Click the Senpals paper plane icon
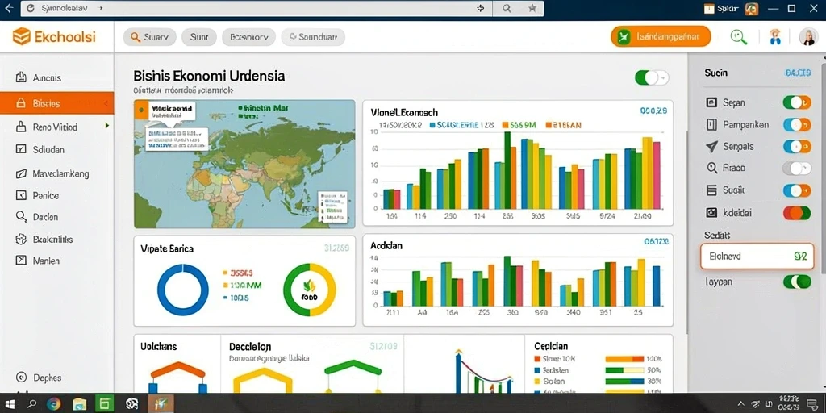826x413 pixels. tap(711, 147)
